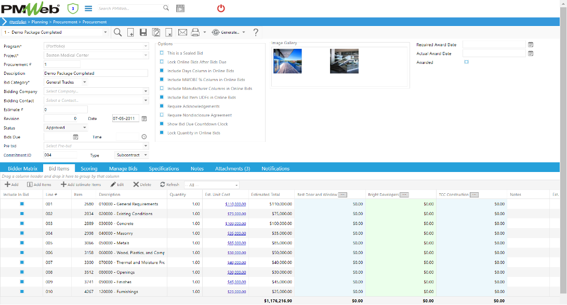Click the Email envelope icon
The width and height of the screenshot is (567, 305).
coord(182,33)
